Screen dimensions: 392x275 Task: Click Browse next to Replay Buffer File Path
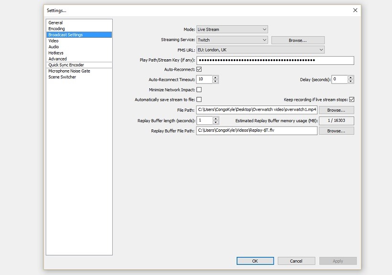(336, 131)
